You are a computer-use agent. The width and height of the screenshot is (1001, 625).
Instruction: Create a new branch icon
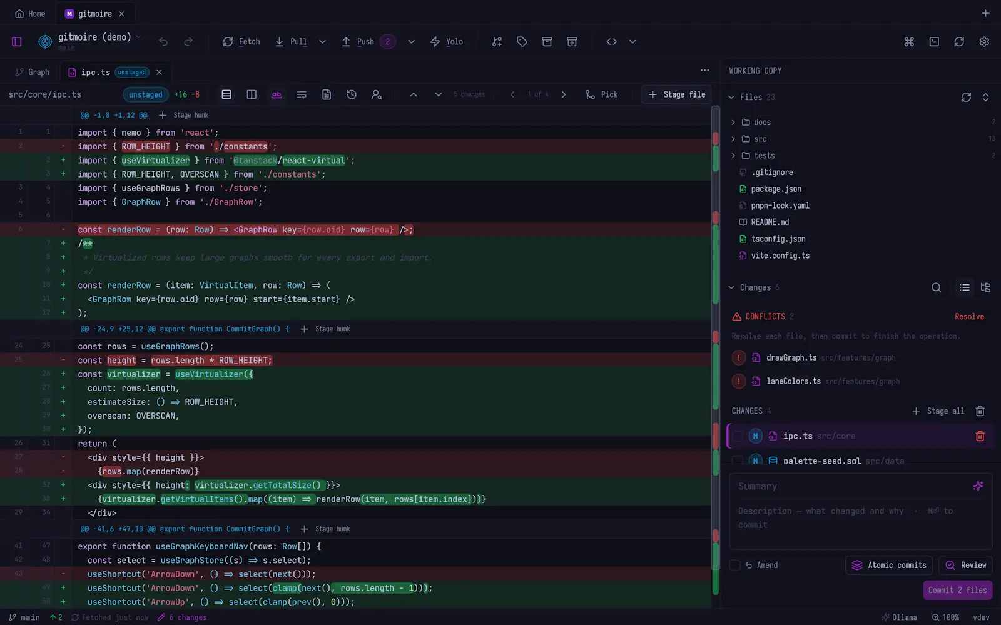tap(497, 42)
